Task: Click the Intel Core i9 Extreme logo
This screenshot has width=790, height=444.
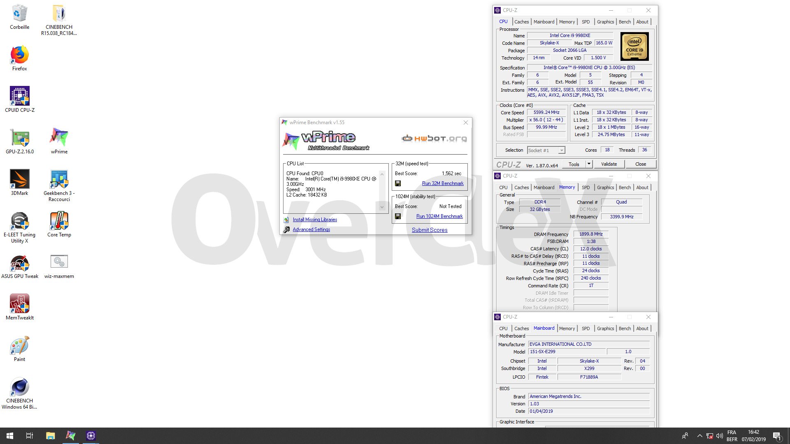Action: 634,46
